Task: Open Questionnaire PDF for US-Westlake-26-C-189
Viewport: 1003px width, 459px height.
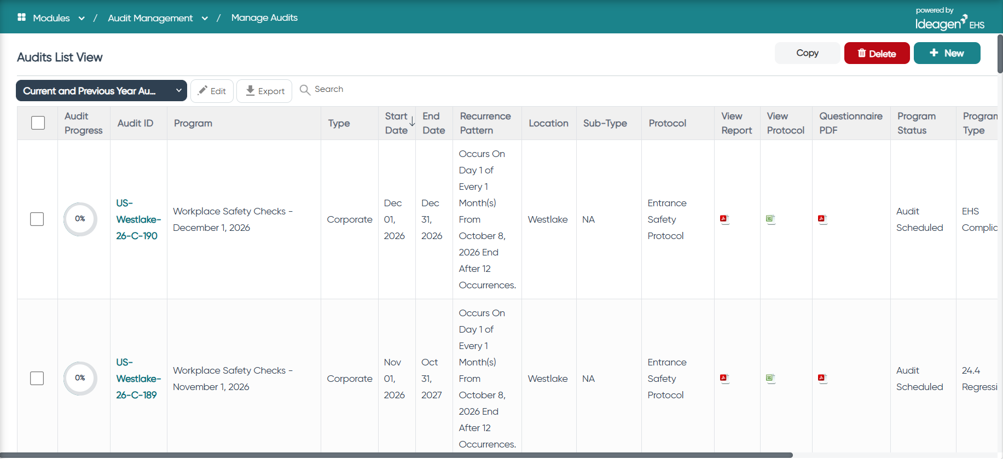Action: 822,379
